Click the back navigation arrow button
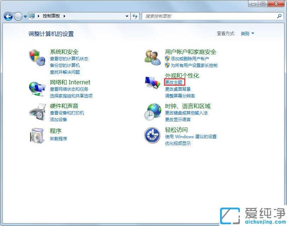Image resolution: width=287 pixels, height=226 pixels. [x=8, y=16]
